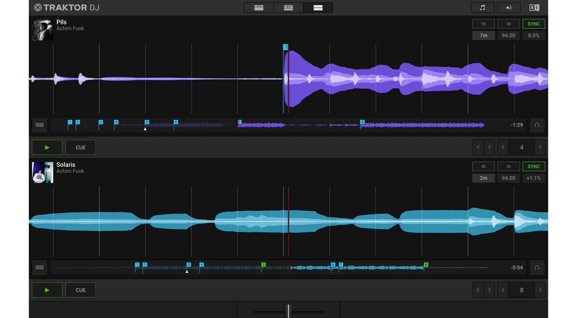
Task: Toggle loop on the Pils deck
Action: (x=537, y=125)
